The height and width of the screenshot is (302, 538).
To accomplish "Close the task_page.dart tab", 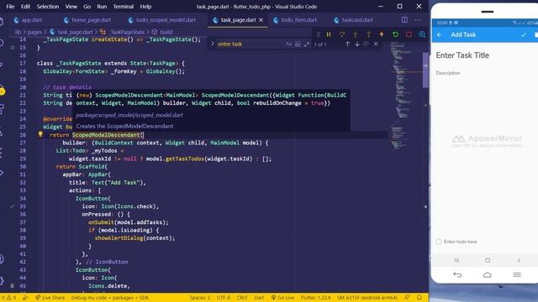I will point(261,20).
